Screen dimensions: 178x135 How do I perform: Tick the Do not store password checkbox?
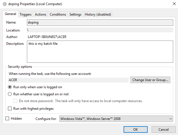[16, 101]
